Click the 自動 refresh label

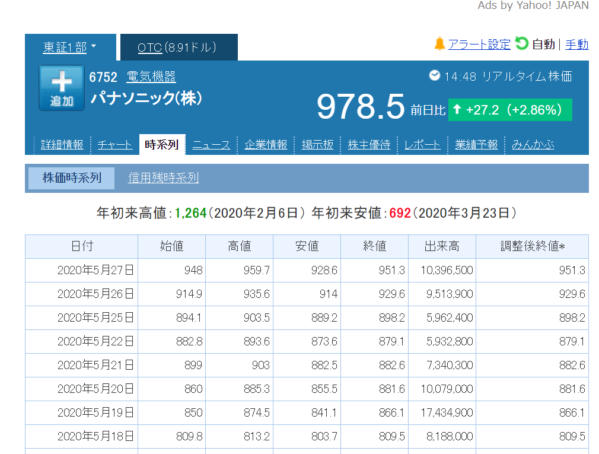543,45
